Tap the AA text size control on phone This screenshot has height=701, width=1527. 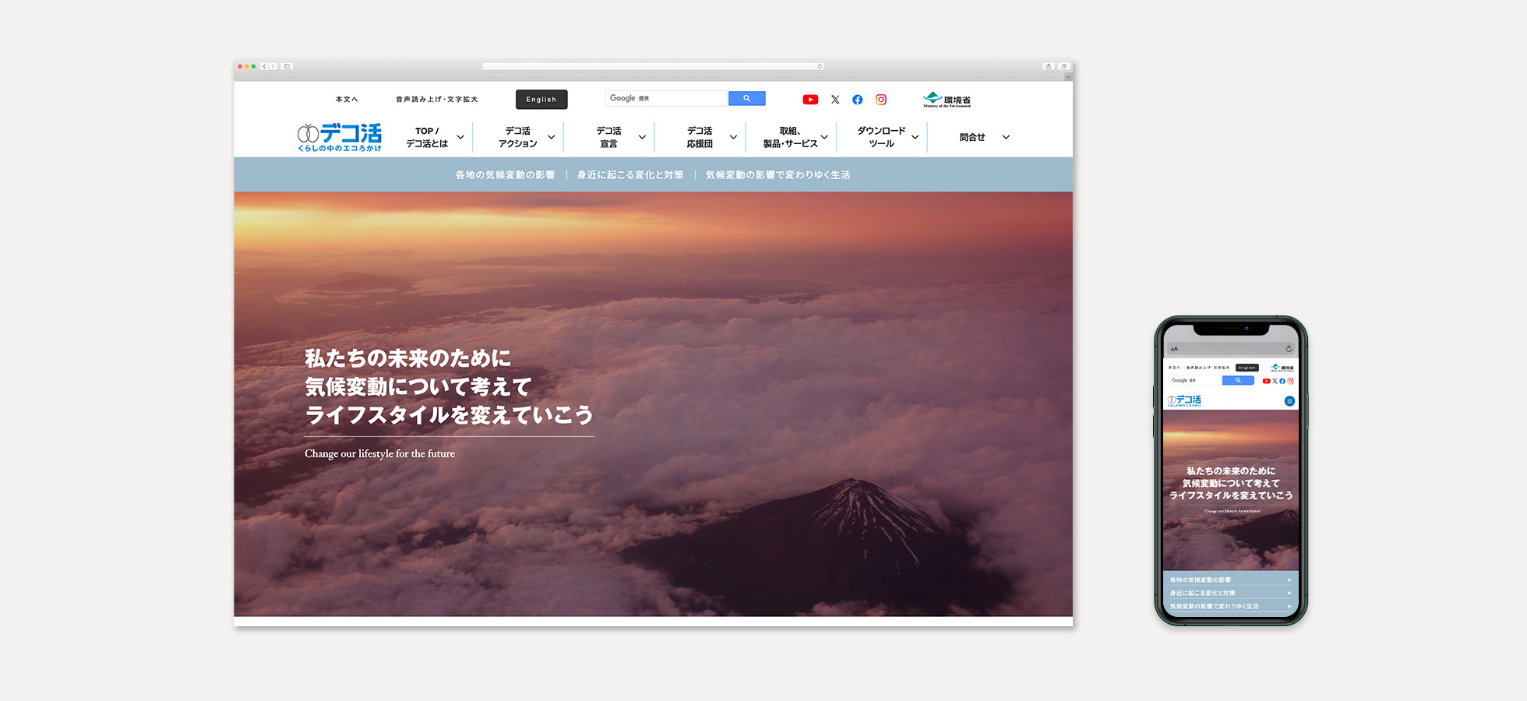point(1174,349)
